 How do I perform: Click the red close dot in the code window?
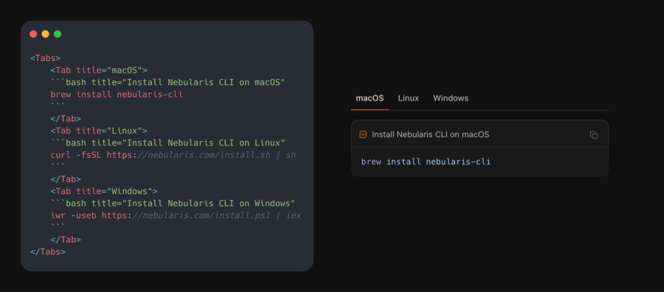[x=34, y=34]
